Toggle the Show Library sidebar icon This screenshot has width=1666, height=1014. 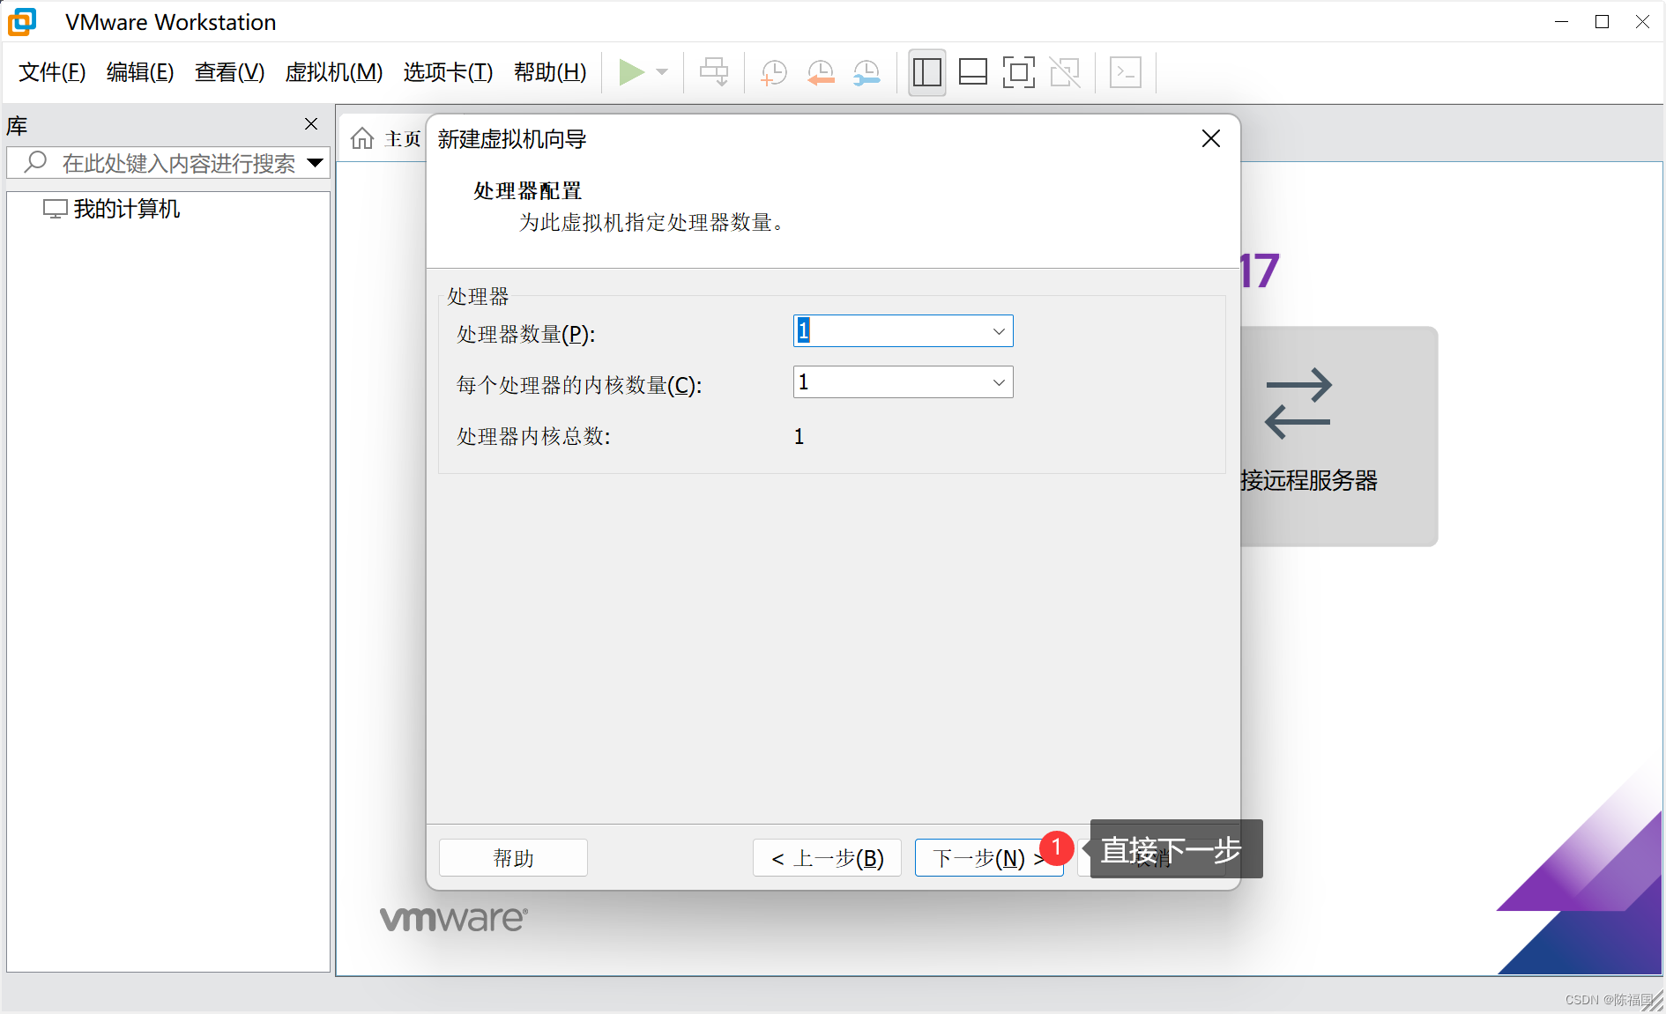coord(927,72)
